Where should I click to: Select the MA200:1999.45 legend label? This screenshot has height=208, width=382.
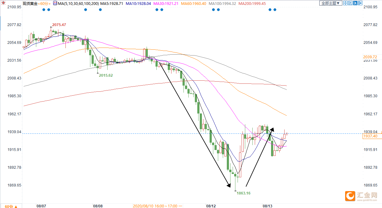click(x=253, y=3)
